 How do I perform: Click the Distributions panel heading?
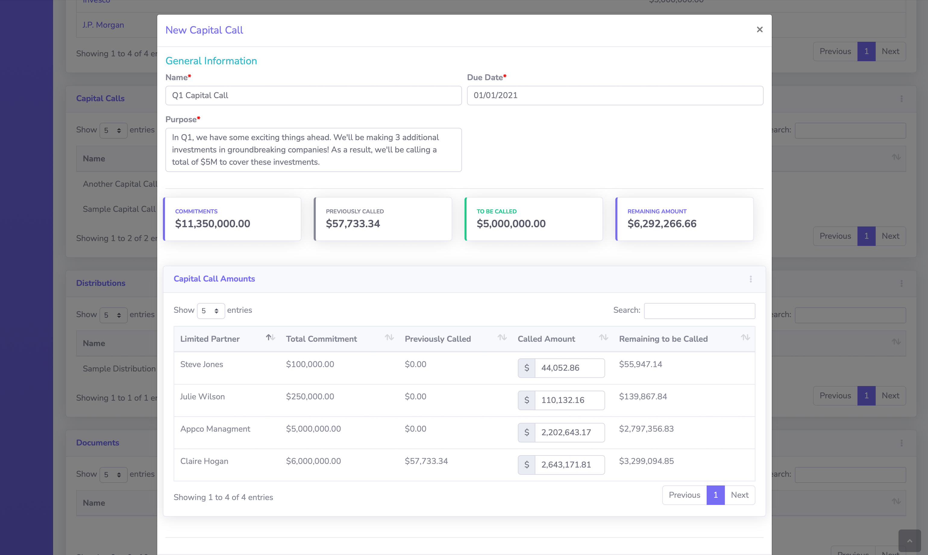[101, 283]
